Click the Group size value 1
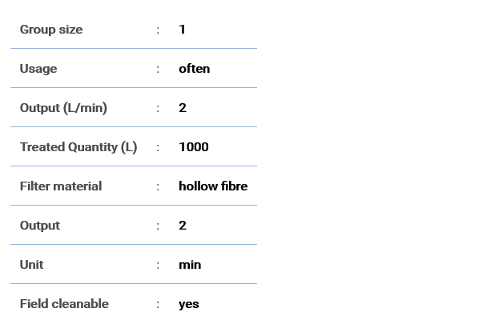Image resolution: width=503 pixels, height=332 pixels. tap(183, 30)
